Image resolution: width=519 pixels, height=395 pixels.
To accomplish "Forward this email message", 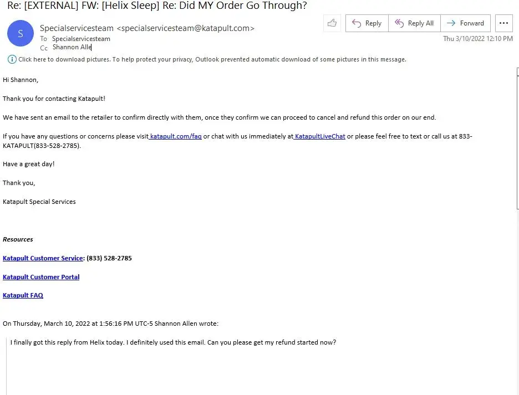I will [x=466, y=23].
